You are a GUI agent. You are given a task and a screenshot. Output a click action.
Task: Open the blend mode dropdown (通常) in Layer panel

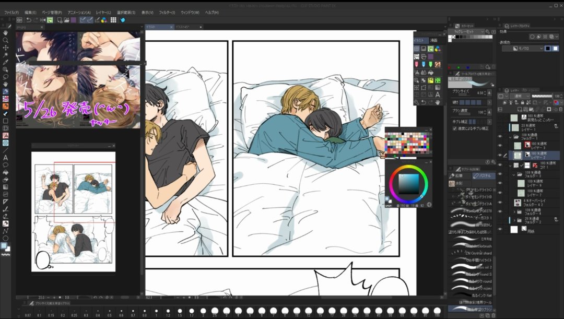coord(521,96)
